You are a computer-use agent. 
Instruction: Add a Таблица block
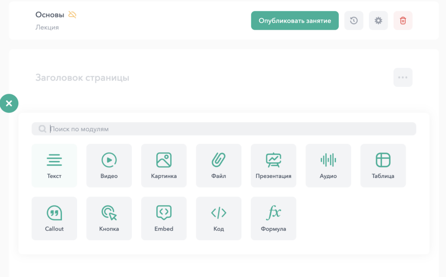[383, 165]
